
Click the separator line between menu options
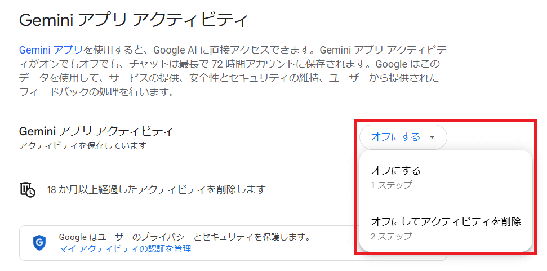[446, 201]
